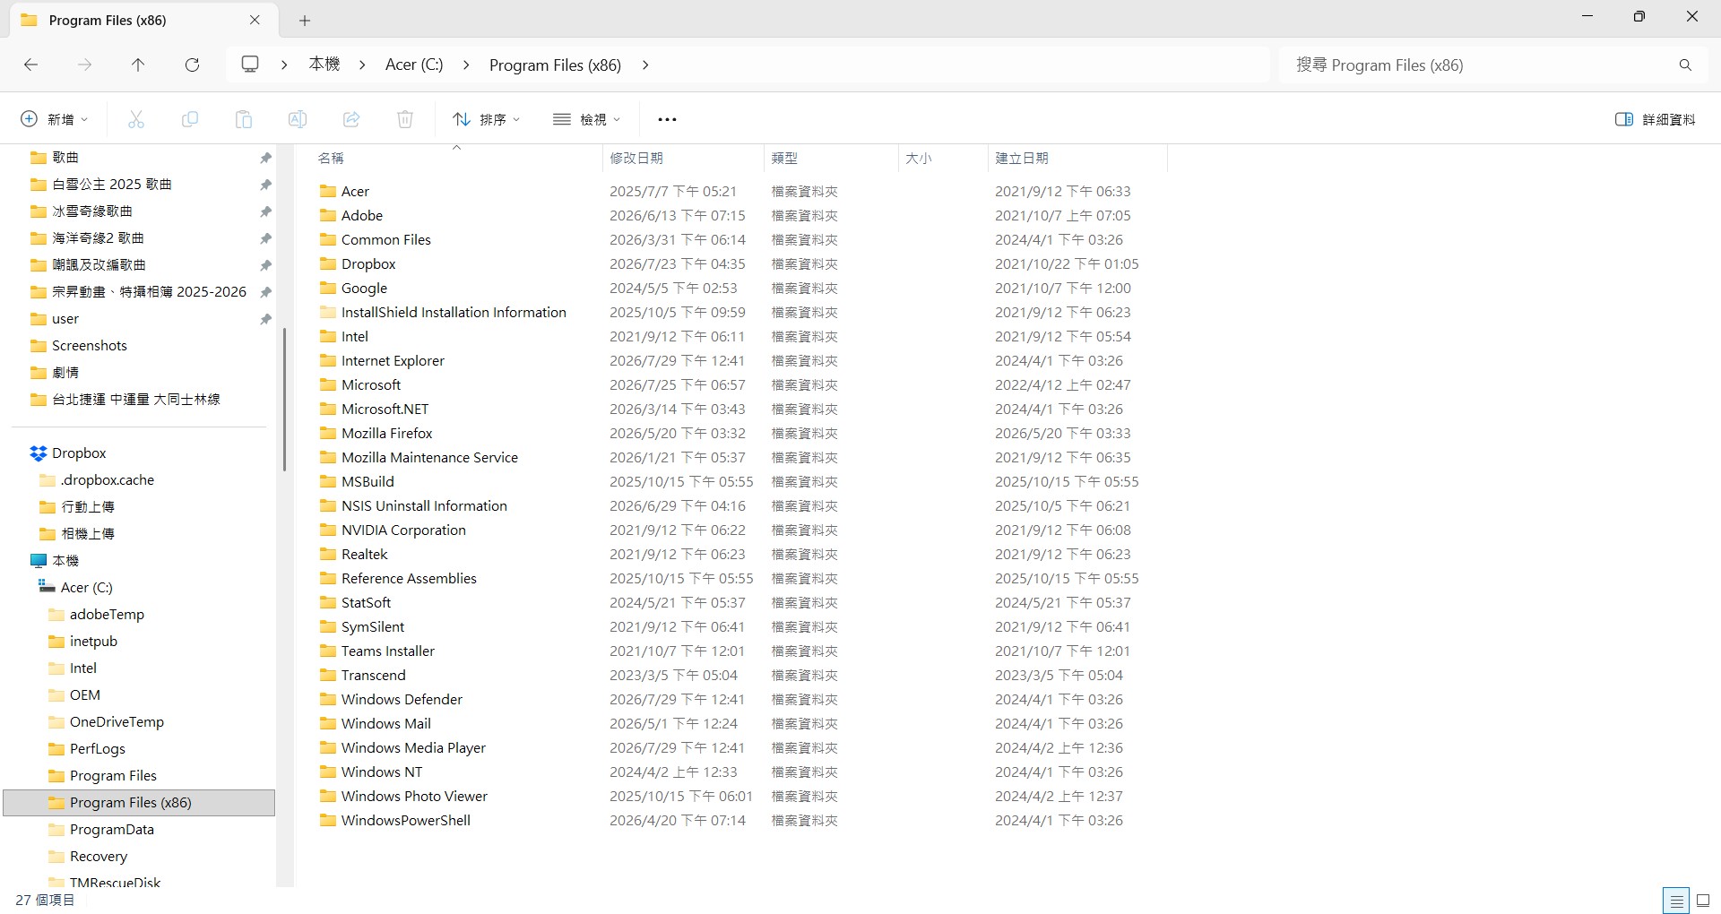1721x914 pixels.
Task: Select Common Files folder name
Action: coord(386,239)
